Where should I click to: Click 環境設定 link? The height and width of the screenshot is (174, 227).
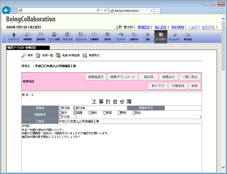pos(143,27)
